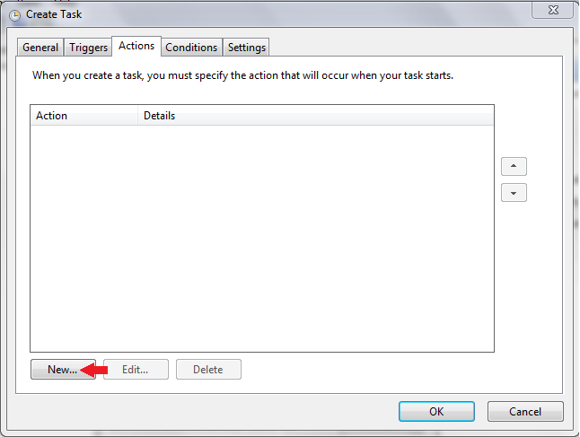
Task: Select the Actions tab
Action: click(136, 46)
